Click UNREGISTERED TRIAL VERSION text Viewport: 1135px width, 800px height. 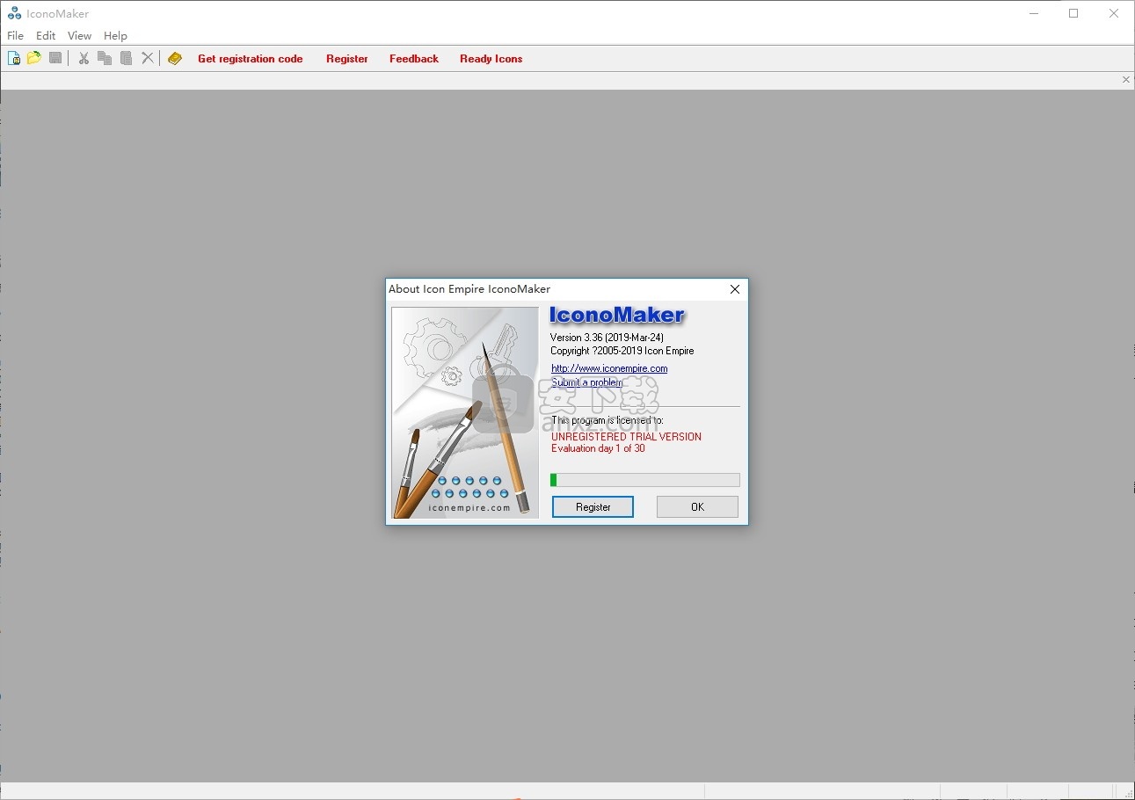pyautogui.click(x=626, y=437)
